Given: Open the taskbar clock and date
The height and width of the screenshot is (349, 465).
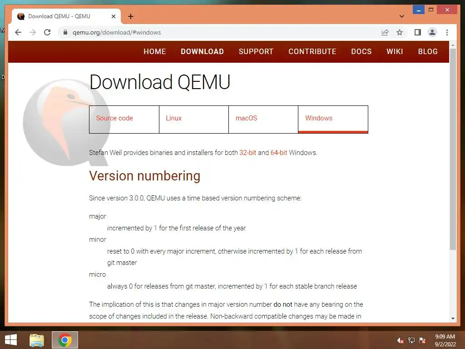Looking at the screenshot, I should 445,340.
